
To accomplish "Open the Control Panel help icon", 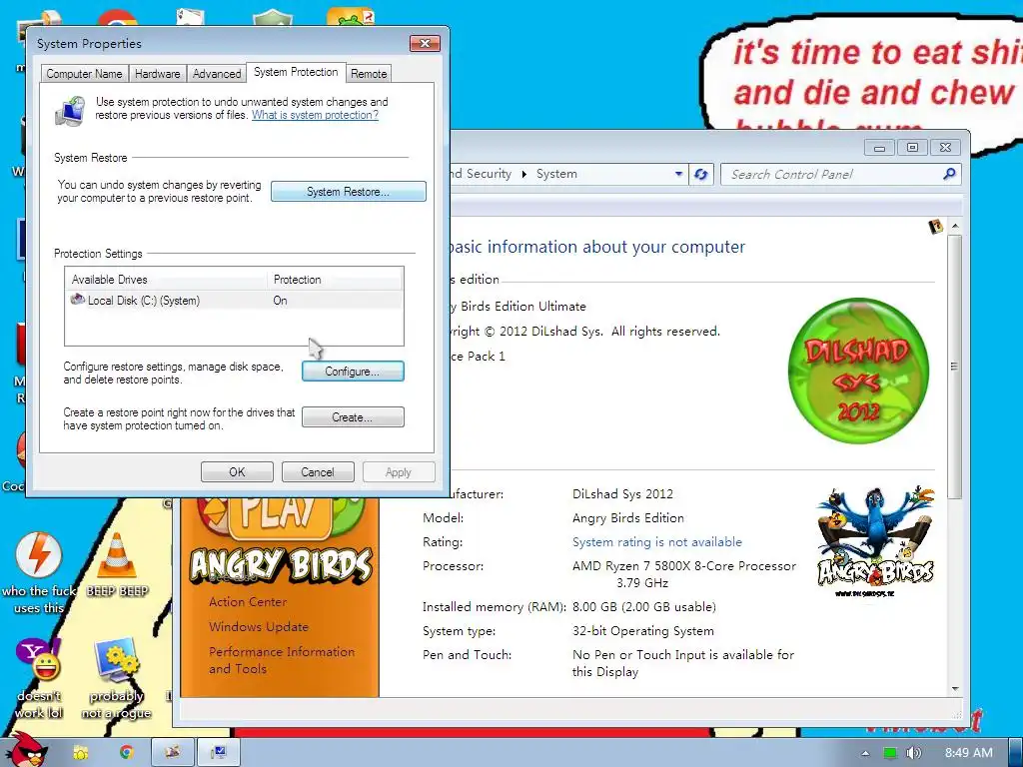I will [x=935, y=227].
